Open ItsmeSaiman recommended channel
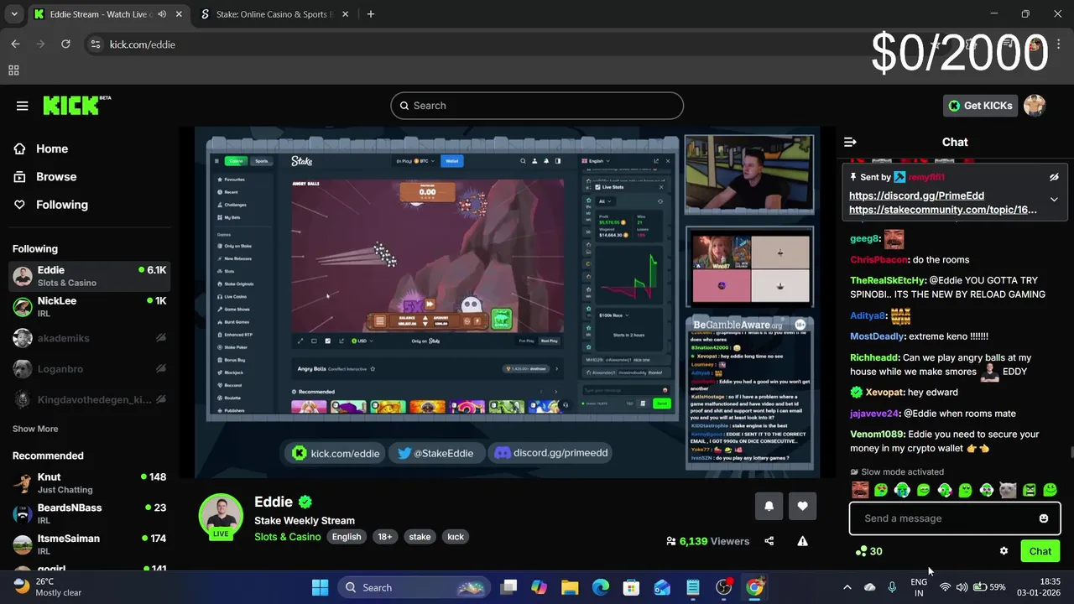The height and width of the screenshot is (604, 1074). click(x=89, y=544)
